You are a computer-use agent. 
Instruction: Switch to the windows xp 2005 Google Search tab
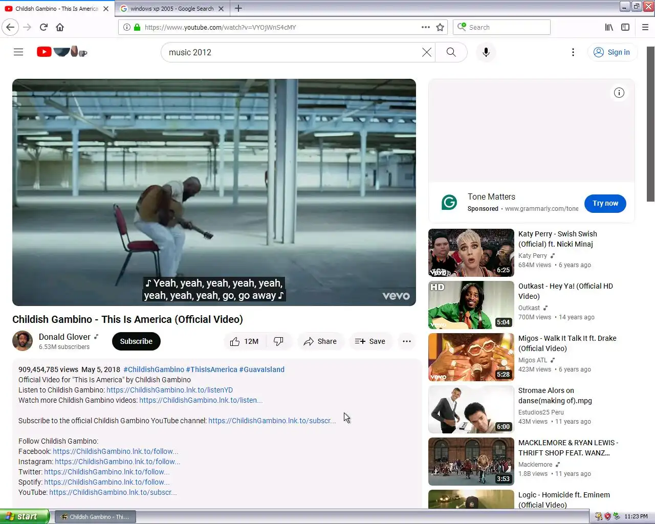pyautogui.click(x=172, y=9)
